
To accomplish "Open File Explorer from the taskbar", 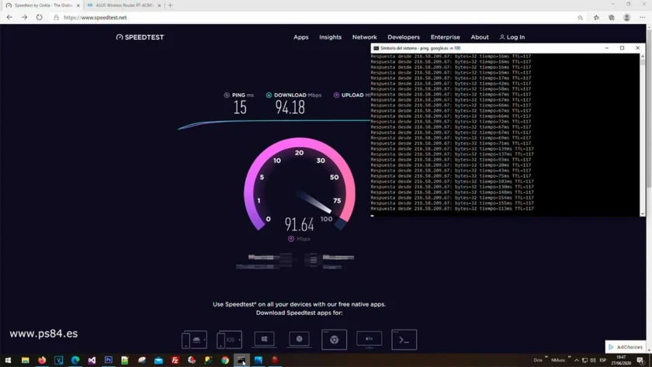I will click(26, 360).
